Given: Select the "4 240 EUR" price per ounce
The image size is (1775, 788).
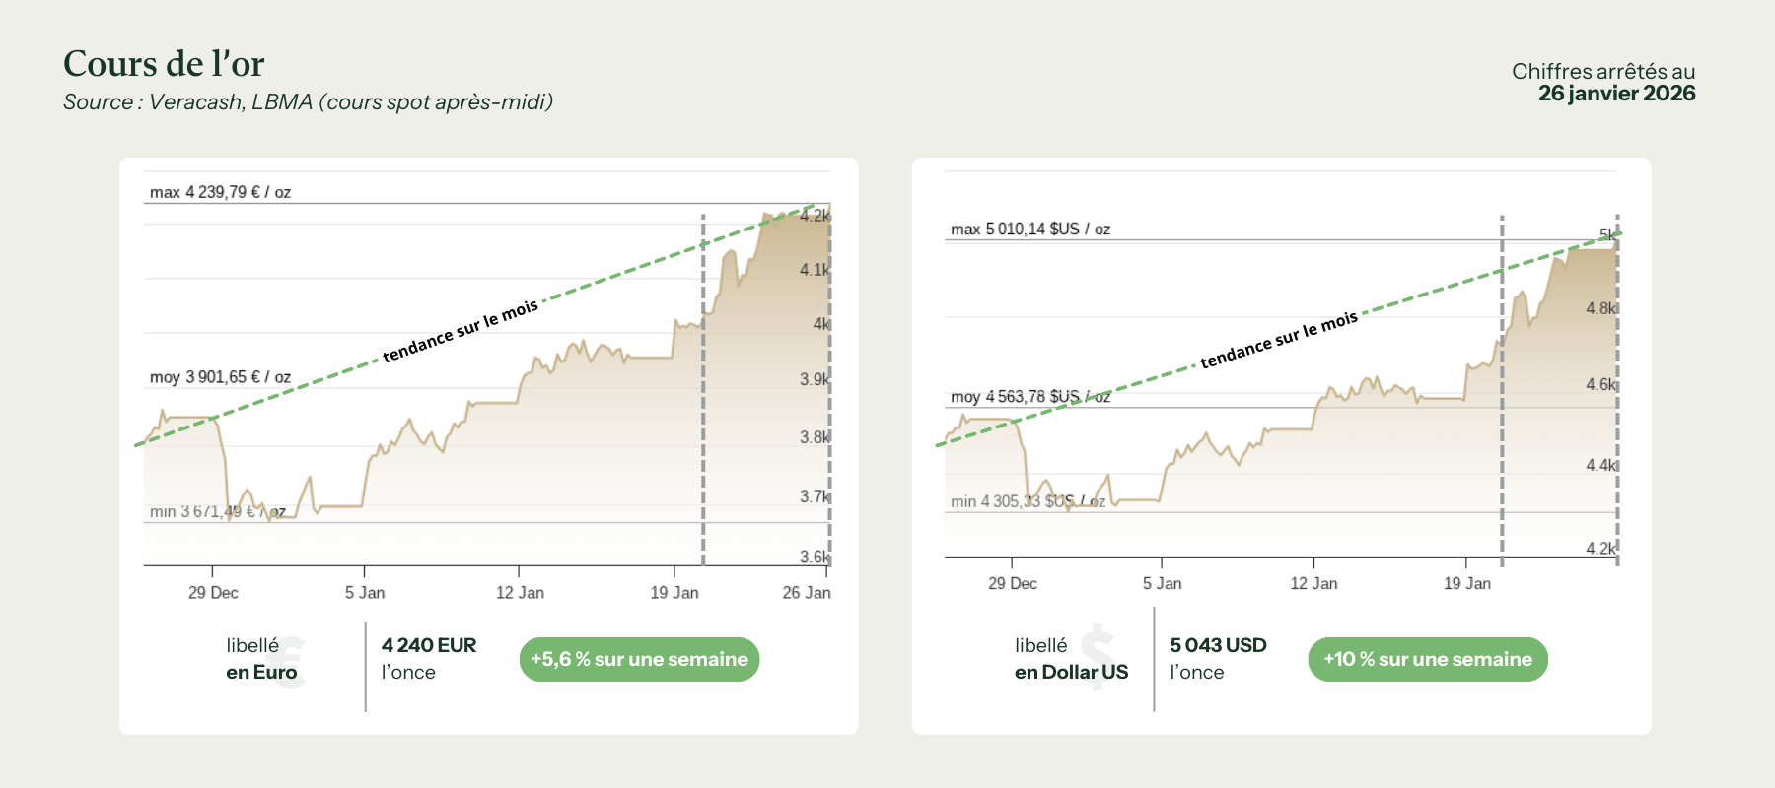Looking at the screenshot, I should (429, 646).
